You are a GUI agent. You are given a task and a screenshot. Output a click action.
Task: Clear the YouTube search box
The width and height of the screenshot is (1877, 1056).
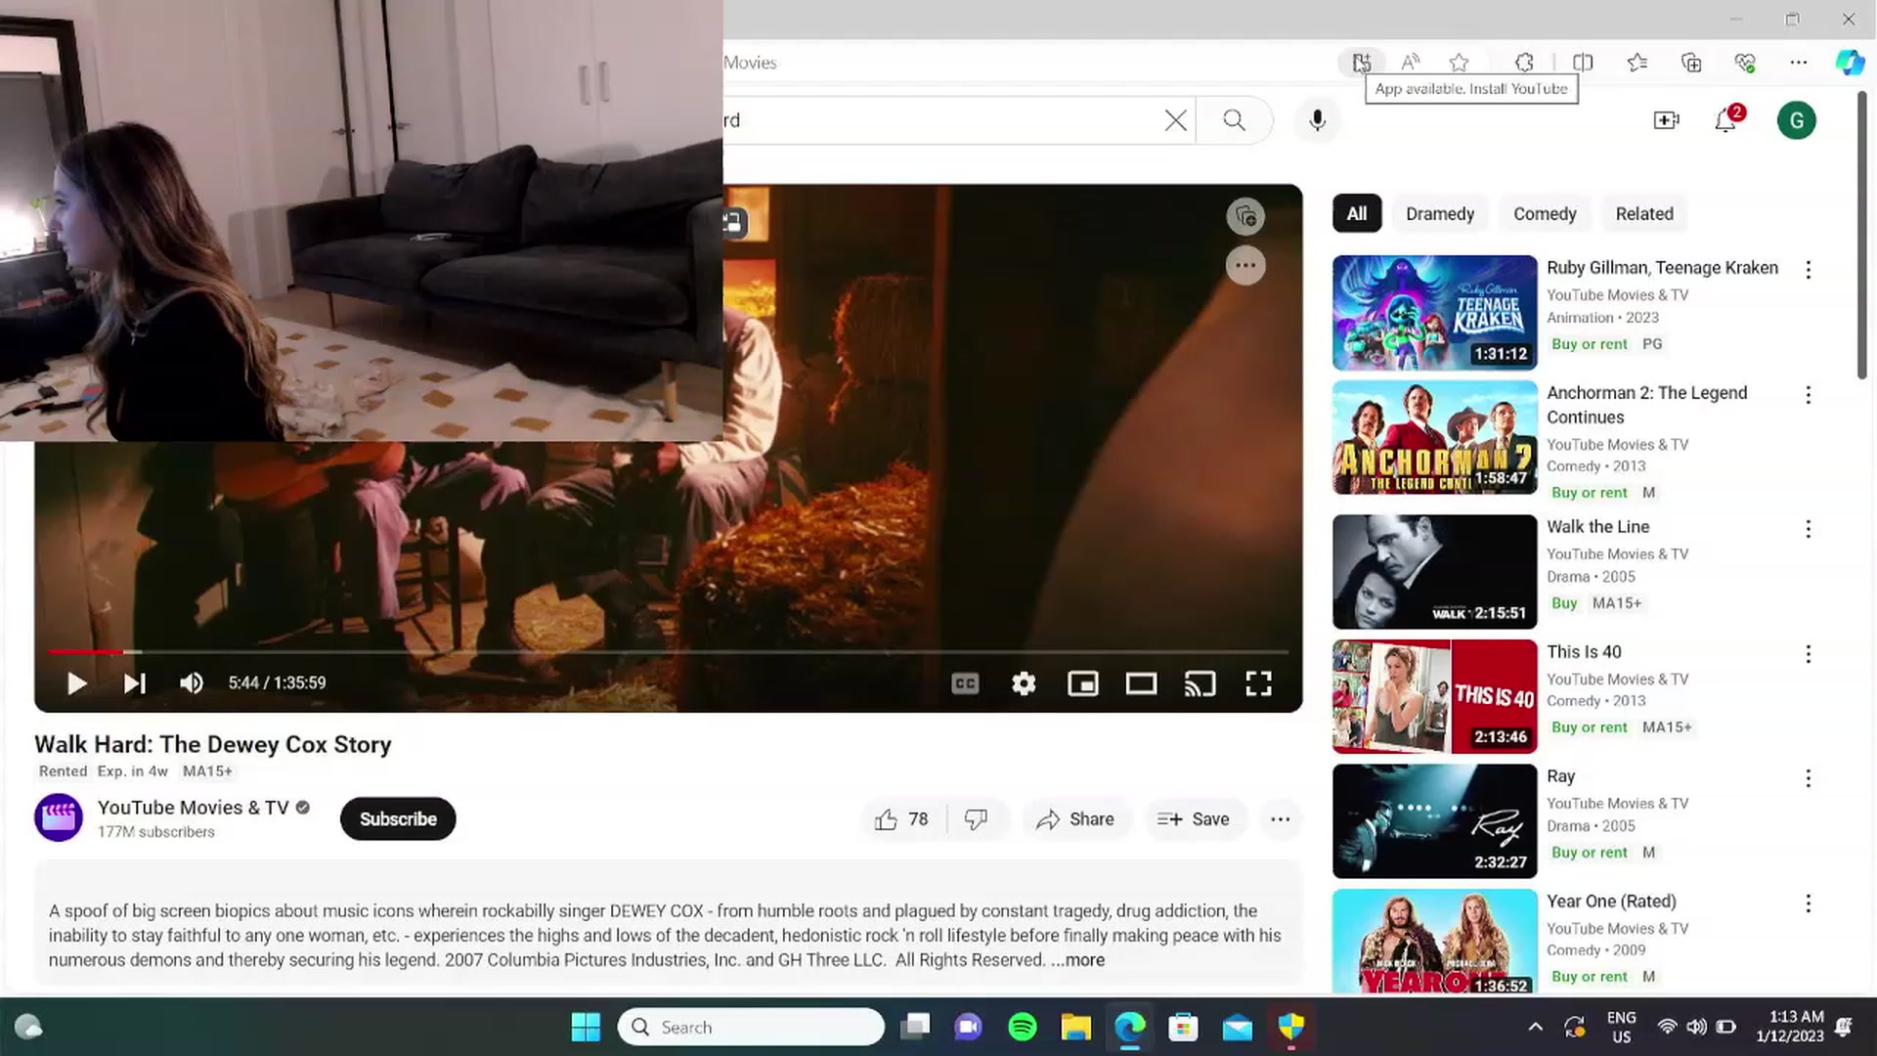1175,120
